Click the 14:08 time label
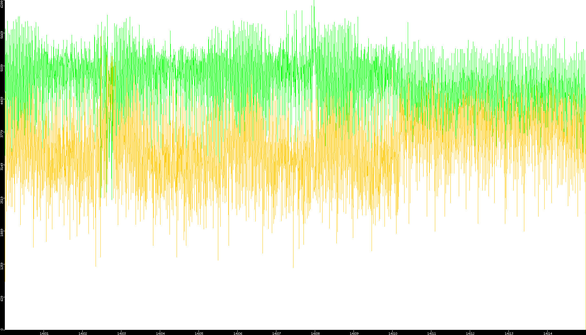The image size is (586, 335). 315,333
